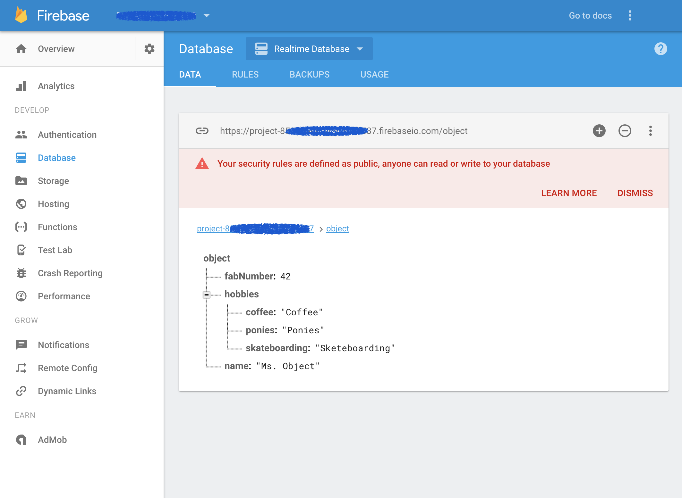Switch to the BACKUPS tab
682x498 pixels.
click(x=310, y=75)
